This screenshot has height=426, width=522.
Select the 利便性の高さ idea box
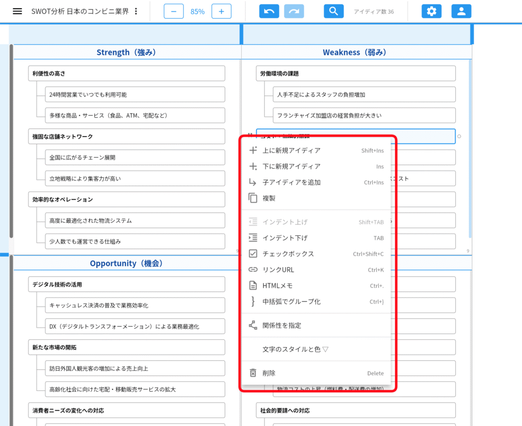126,73
